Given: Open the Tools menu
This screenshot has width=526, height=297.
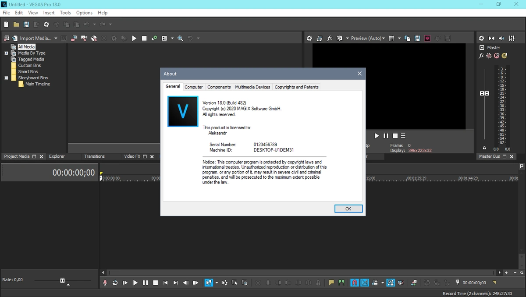Looking at the screenshot, I should pyautogui.click(x=65, y=13).
